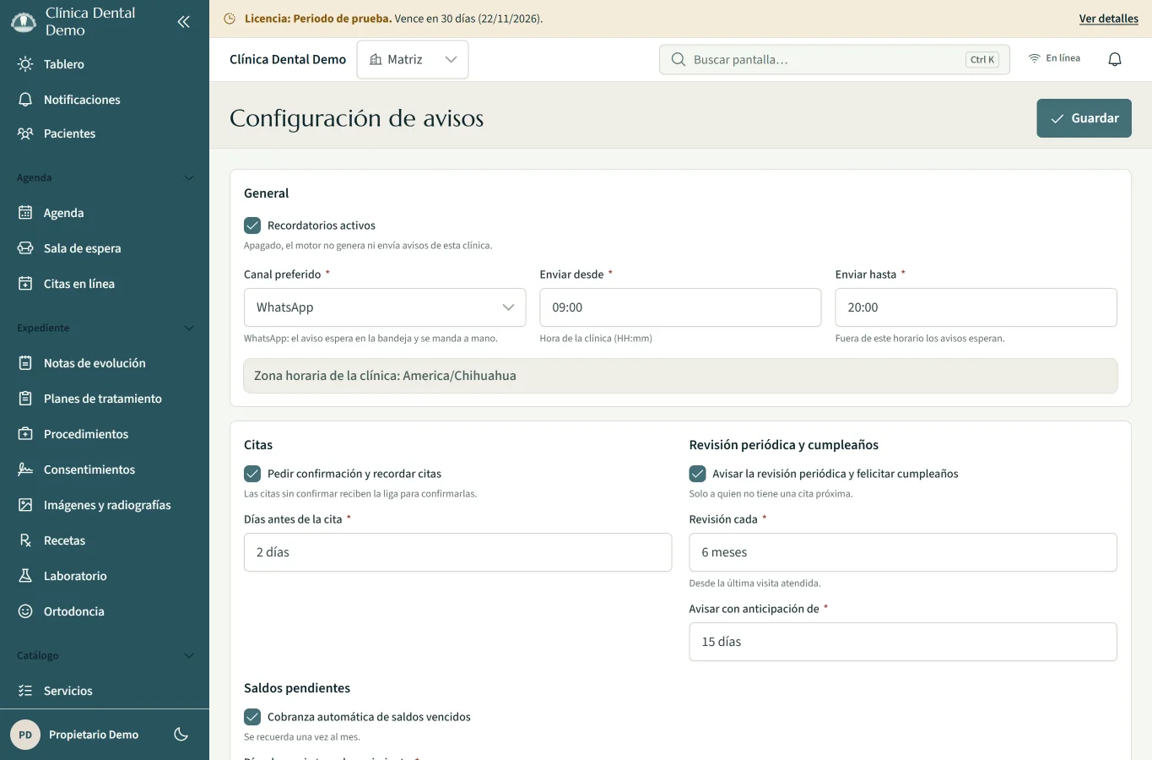Toggle Avisar la revisión periódica checkbox
Screen dimensions: 1152x760
(697, 474)
